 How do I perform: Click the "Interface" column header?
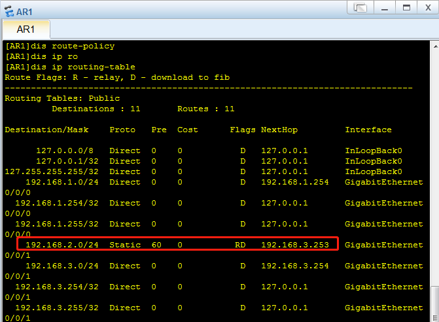[x=368, y=130]
